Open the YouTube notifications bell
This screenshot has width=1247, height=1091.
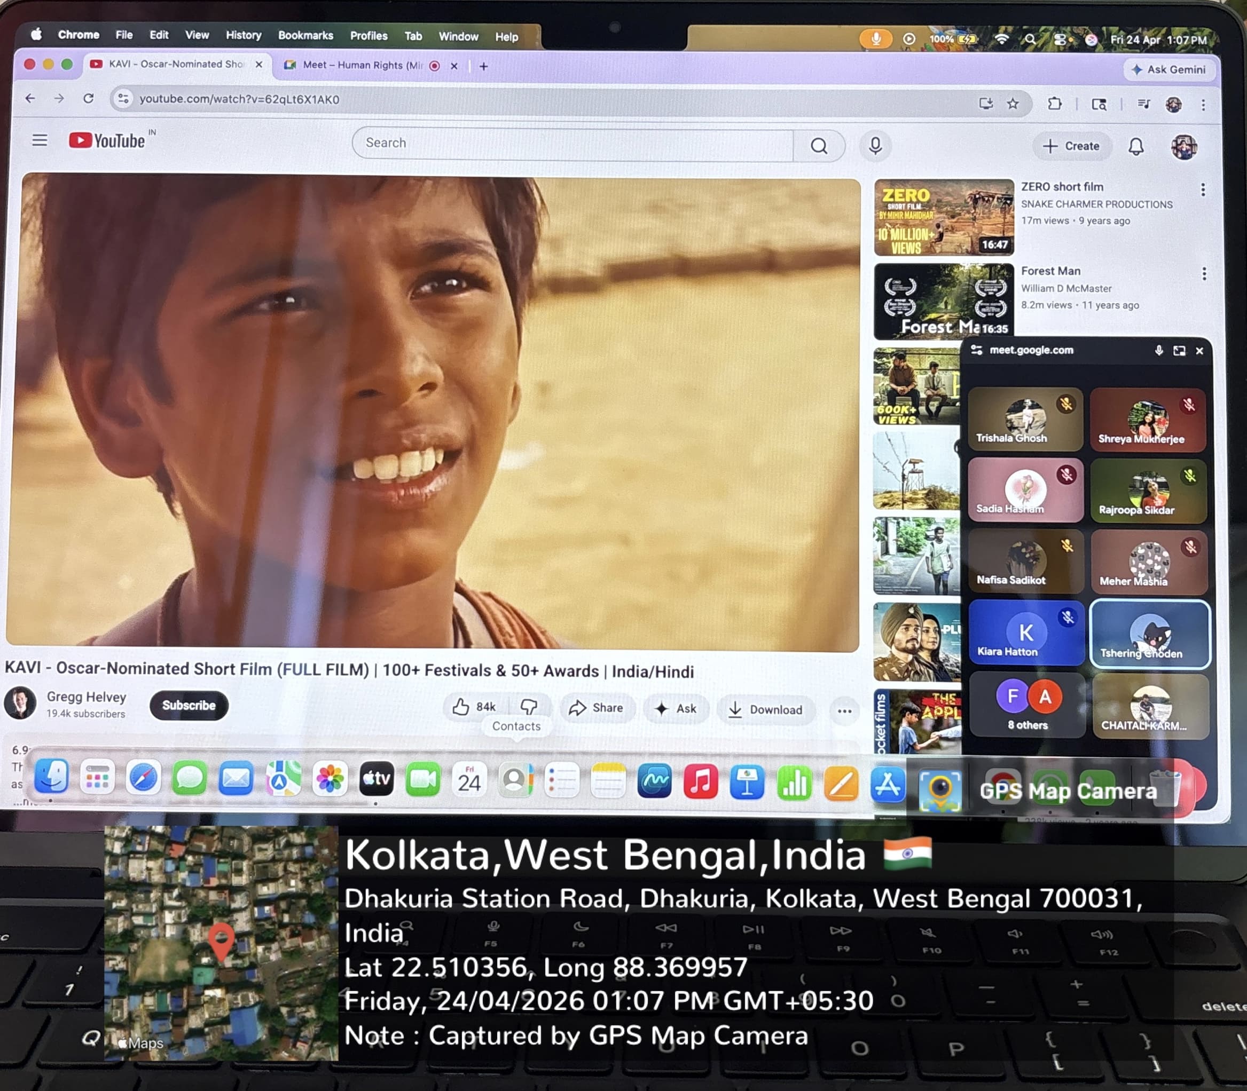(1136, 146)
